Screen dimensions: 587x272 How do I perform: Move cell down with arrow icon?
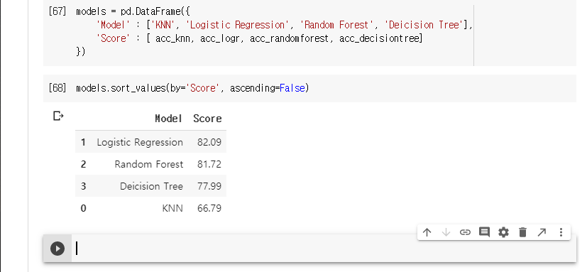click(446, 232)
